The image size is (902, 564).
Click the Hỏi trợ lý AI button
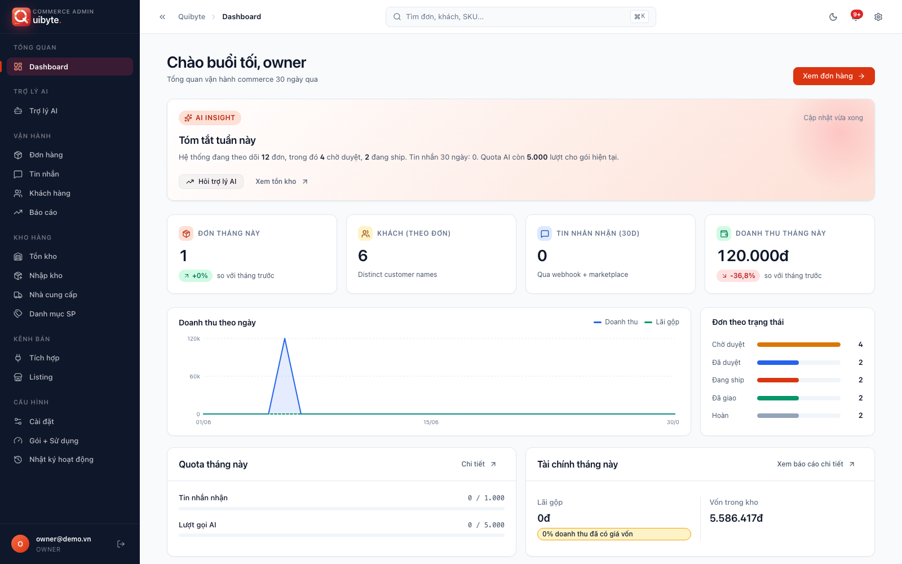click(x=211, y=182)
